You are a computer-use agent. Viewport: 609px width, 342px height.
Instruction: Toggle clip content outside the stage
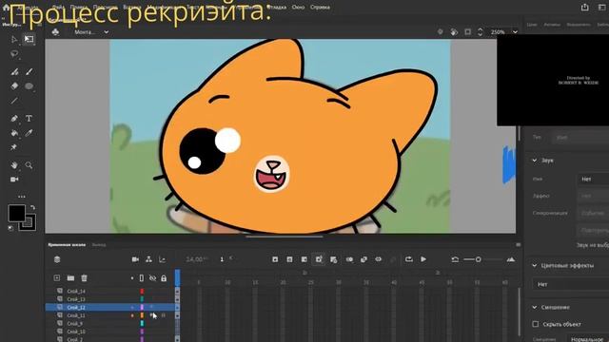(467, 32)
